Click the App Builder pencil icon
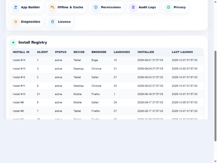Image resolution: width=217 pixels, height=163 pixels. click(16, 7)
